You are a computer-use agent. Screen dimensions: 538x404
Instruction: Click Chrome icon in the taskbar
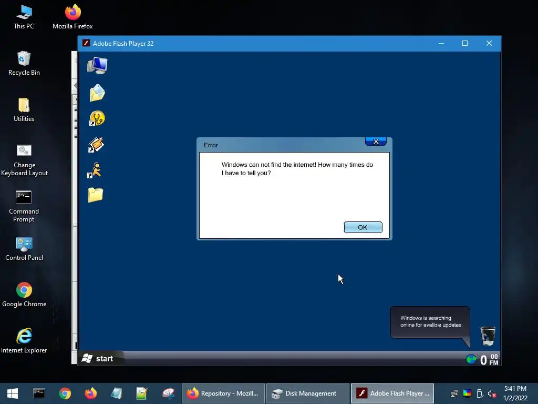(x=65, y=393)
